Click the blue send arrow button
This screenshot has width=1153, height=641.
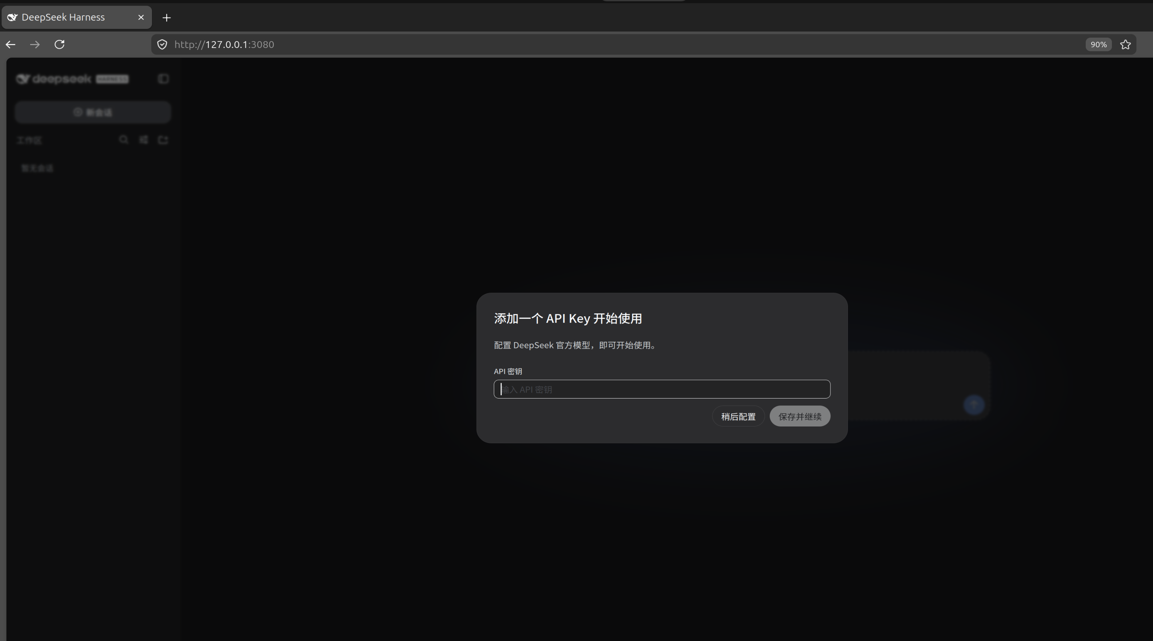(x=973, y=405)
